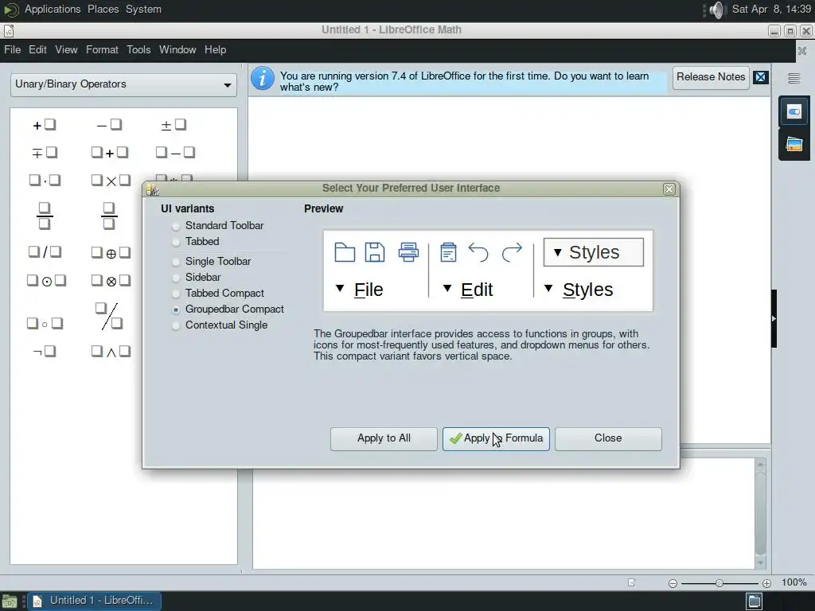Click the document modified status icon
This screenshot has height=611, width=815.
[x=631, y=583]
